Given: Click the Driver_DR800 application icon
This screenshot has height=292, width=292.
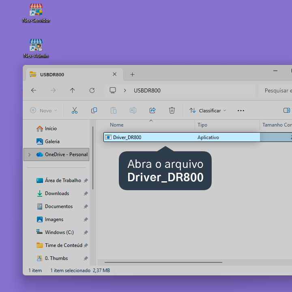Looking at the screenshot, I should (108, 137).
